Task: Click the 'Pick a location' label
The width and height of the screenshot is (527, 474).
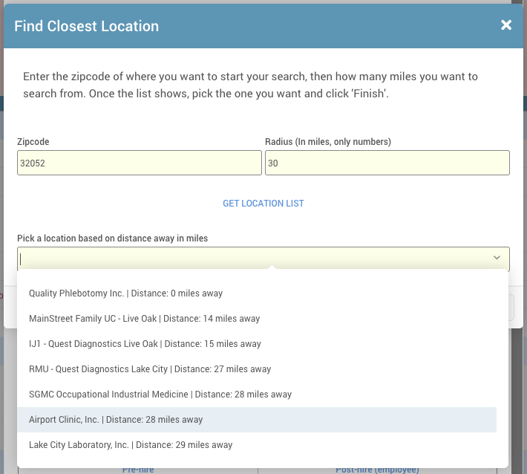Action: pos(113,238)
